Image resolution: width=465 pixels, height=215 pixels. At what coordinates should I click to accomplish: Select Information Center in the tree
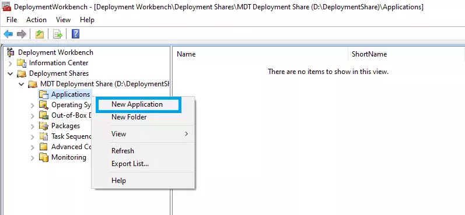[x=58, y=63]
